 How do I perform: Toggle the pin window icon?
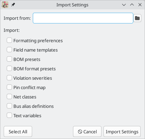(13, 5)
